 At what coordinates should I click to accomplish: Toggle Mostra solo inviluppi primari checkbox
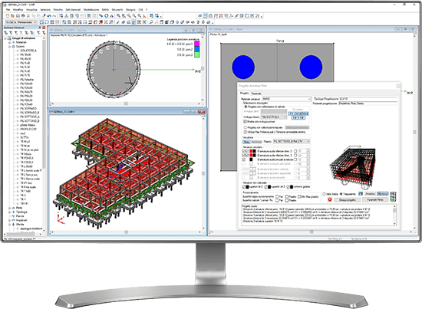pos(246,122)
